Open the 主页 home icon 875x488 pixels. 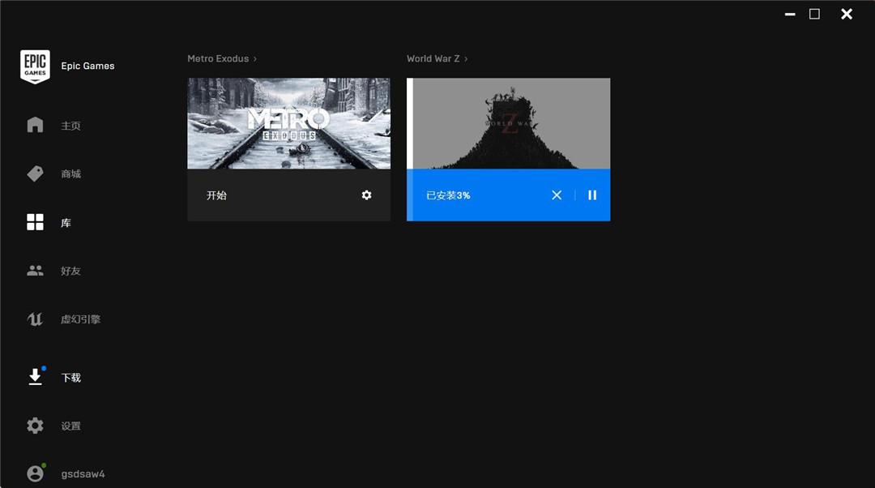35,125
